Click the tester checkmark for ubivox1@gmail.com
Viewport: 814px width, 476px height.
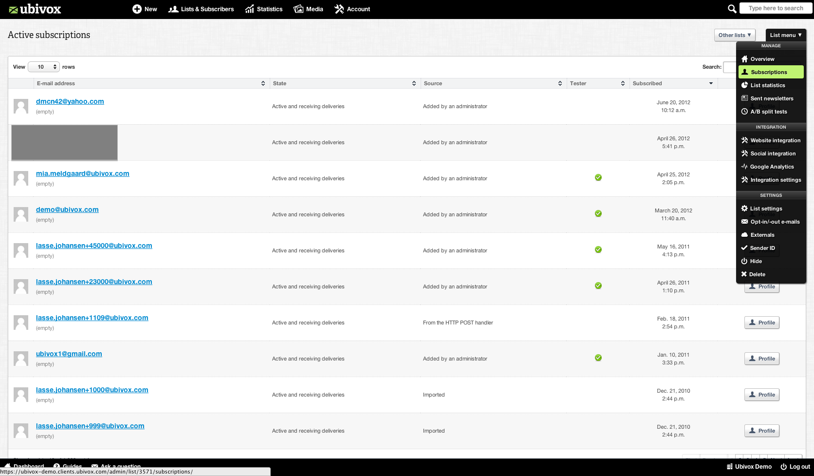coord(598,358)
